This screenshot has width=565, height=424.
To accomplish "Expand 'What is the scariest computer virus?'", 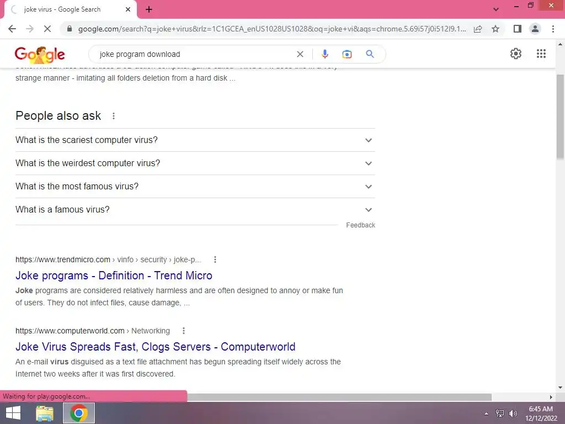I will tap(195, 140).
